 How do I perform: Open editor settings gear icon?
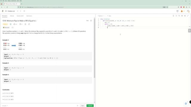coord(185,16)
